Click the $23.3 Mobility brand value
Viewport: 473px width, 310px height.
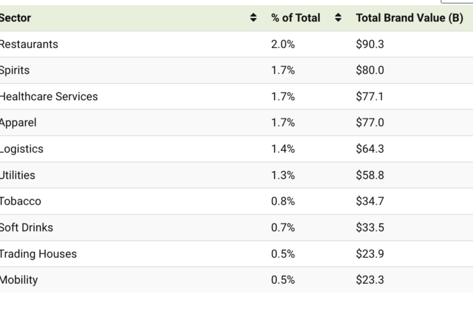370,279
